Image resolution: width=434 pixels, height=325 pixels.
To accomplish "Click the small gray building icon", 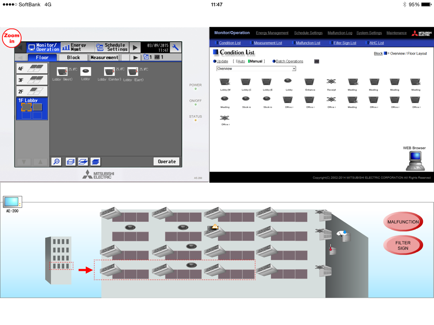I will click(59, 260).
